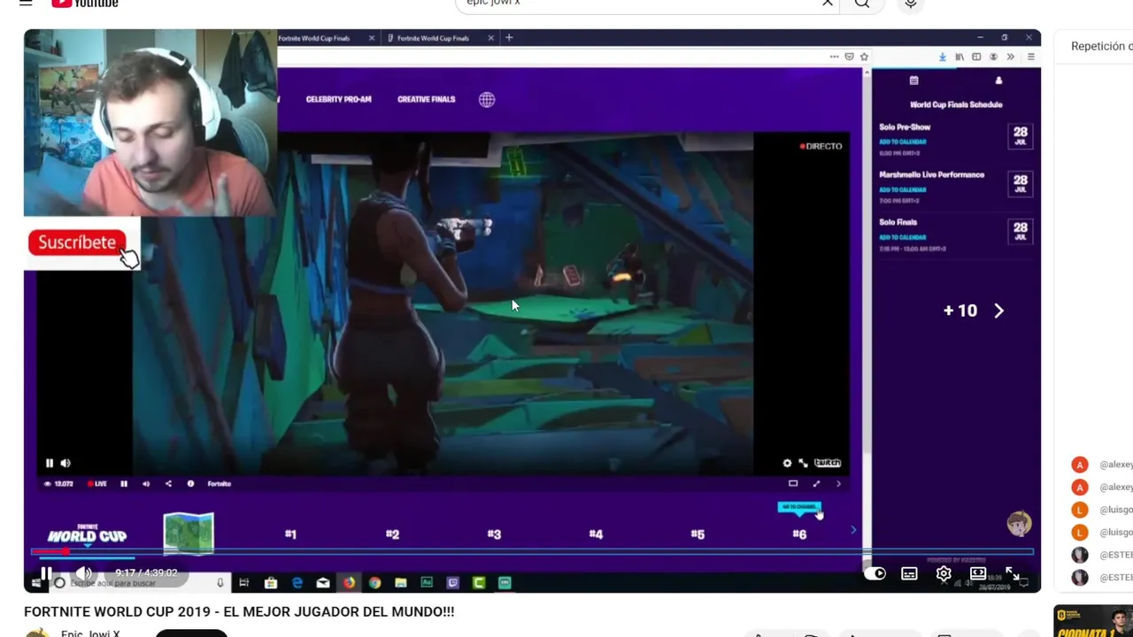Open Chrome from the Windows taskbar
The image size is (1133, 637).
(x=375, y=583)
